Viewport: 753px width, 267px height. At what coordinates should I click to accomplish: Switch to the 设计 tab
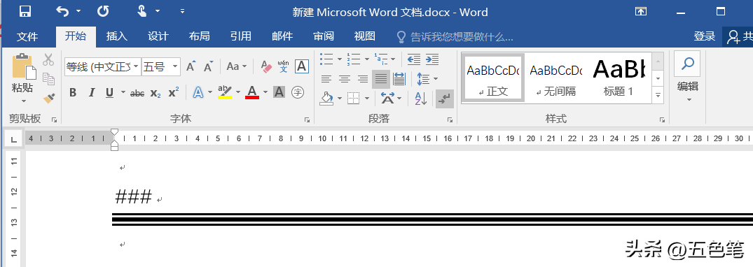click(x=158, y=36)
